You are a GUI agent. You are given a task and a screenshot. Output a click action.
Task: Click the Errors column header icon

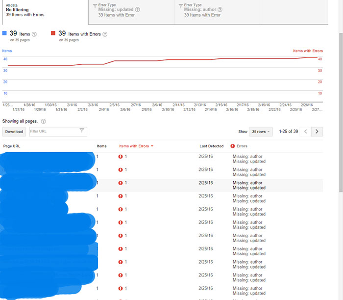[x=233, y=146]
